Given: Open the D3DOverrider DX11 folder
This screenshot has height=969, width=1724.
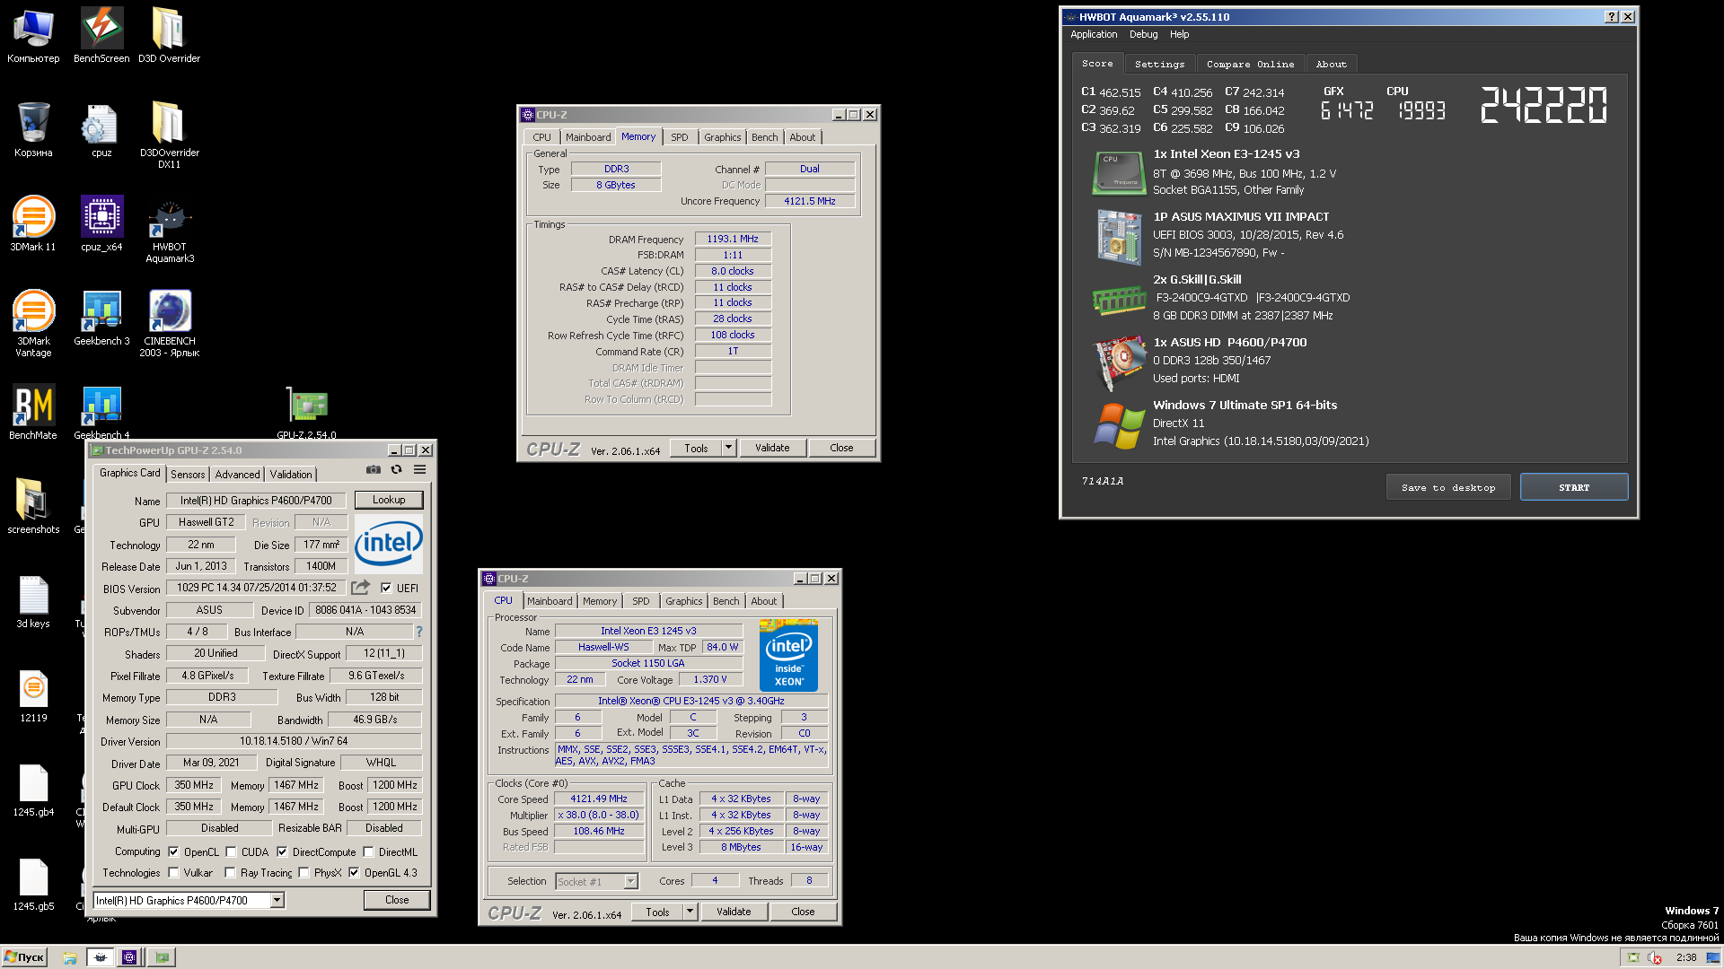Looking at the screenshot, I should point(169,135).
